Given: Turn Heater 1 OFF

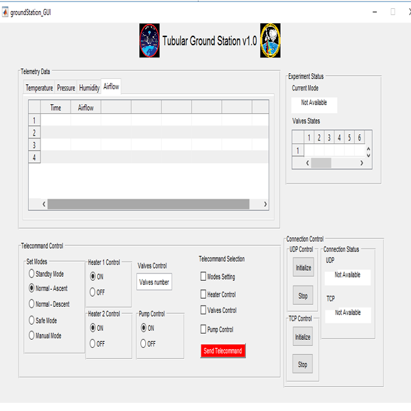Looking at the screenshot, I should tap(93, 292).
